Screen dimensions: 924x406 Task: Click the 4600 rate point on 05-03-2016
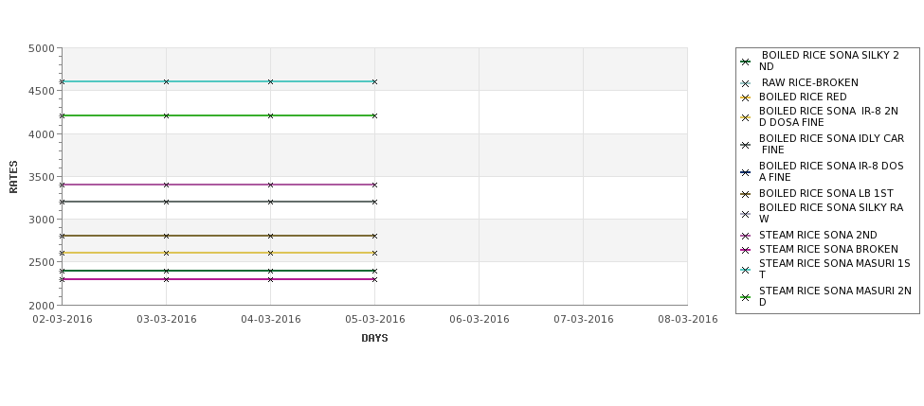point(374,81)
